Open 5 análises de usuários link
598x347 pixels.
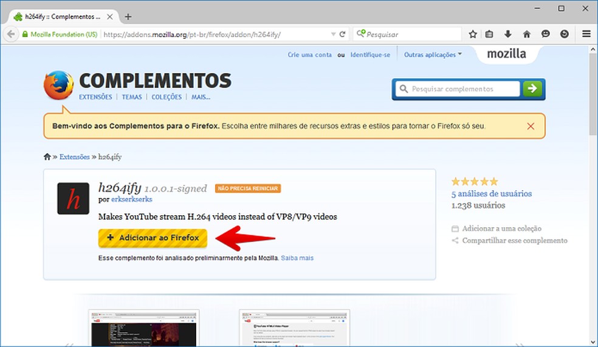[x=492, y=194]
